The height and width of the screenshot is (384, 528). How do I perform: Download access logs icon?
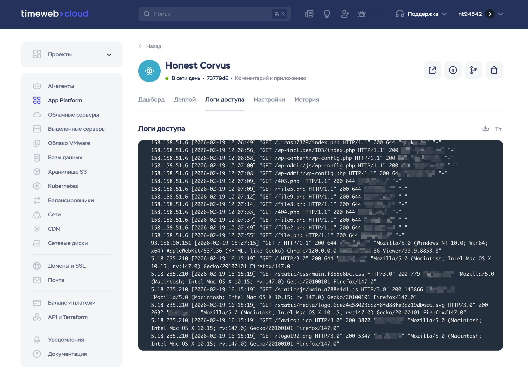(x=485, y=129)
